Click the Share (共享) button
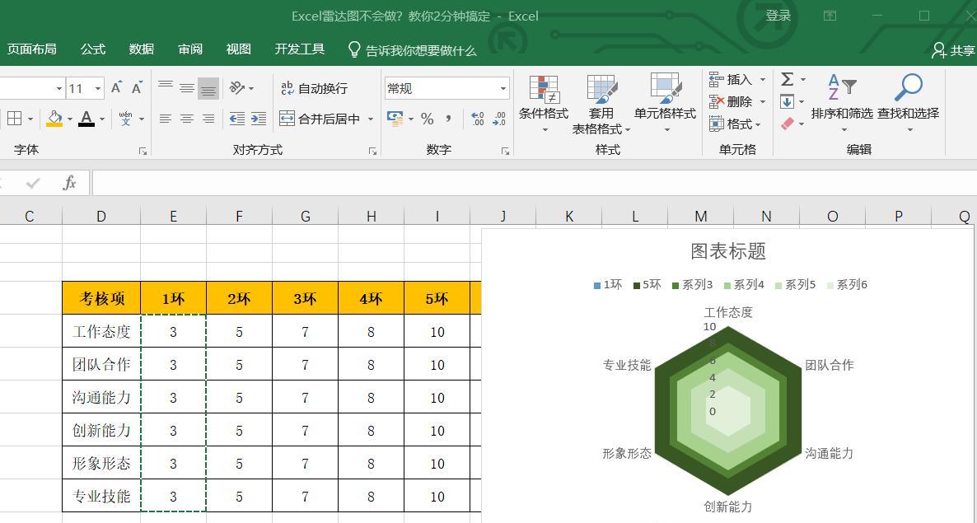This screenshot has height=523, width=977. [x=953, y=50]
